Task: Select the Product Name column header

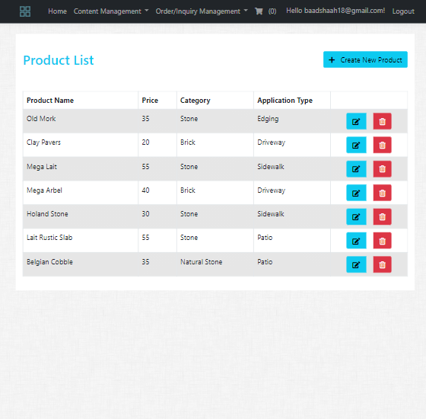Action: pos(50,101)
